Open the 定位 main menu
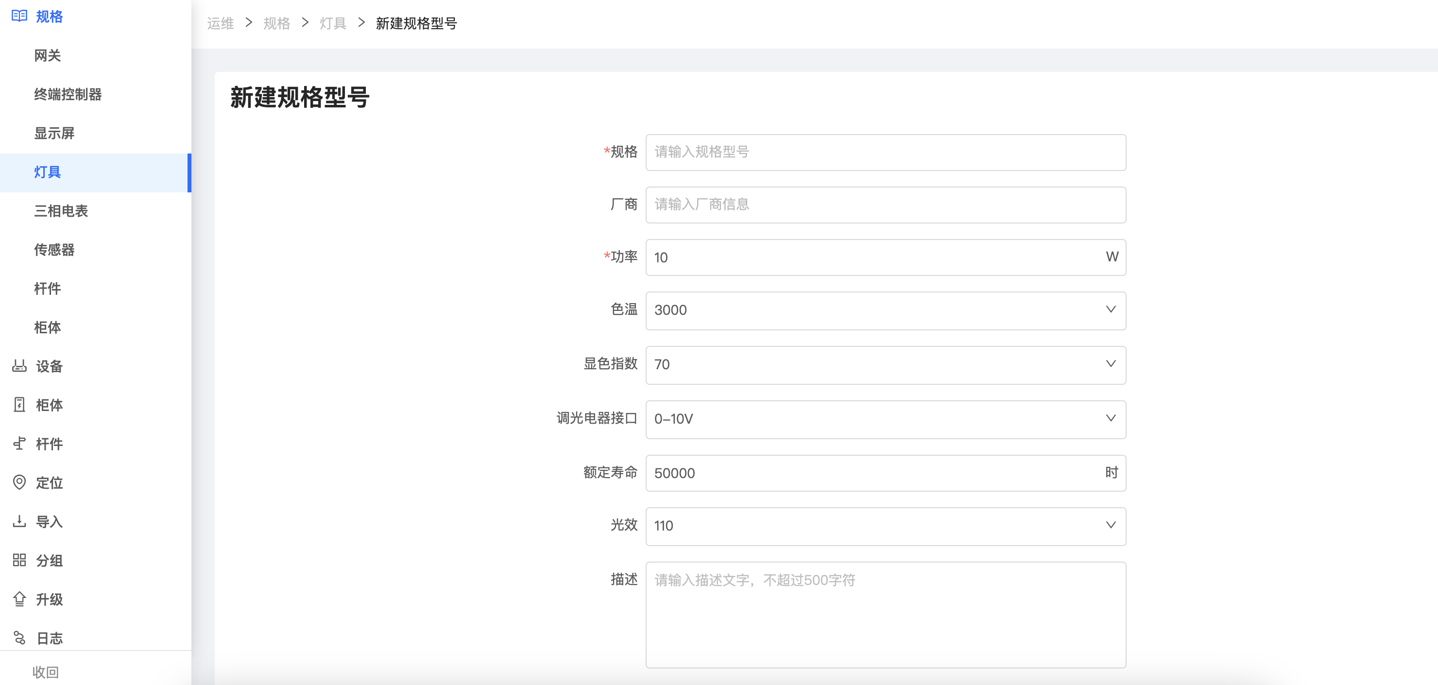This screenshot has width=1438, height=685. point(50,482)
